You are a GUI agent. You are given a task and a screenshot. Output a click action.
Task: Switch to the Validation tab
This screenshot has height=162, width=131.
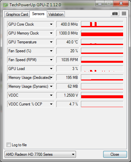pos(56,14)
